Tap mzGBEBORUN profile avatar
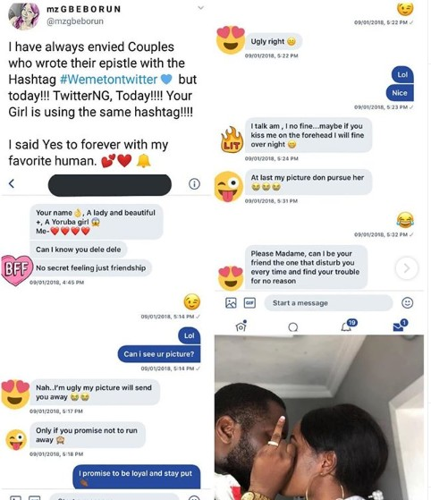 (23, 15)
